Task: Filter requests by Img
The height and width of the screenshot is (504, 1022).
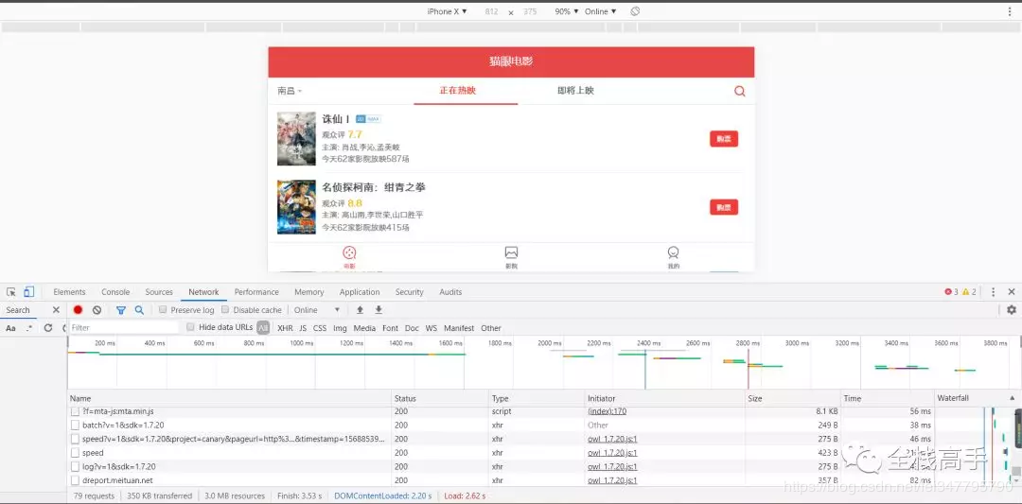Action: 340,328
